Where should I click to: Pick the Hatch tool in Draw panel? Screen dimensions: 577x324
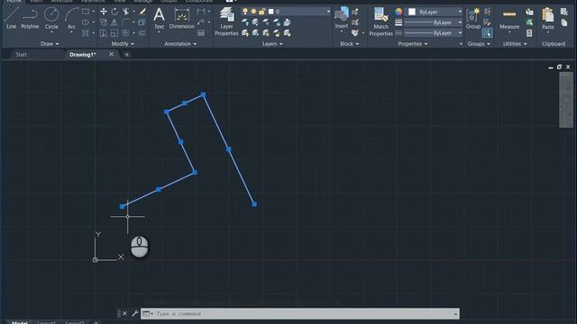tap(86, 33)
